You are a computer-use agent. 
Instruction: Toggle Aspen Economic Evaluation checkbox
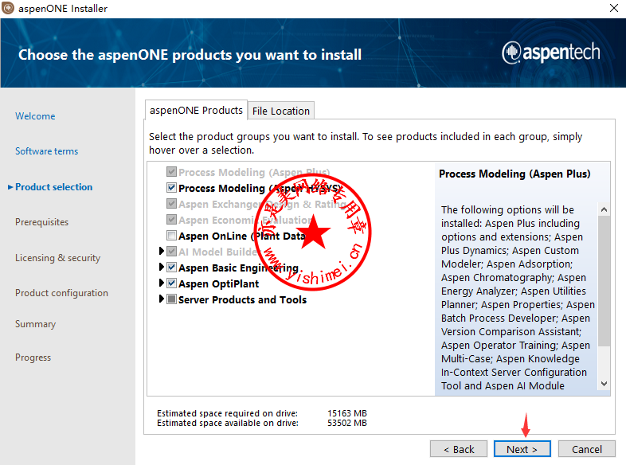click(x=172, y=220)
